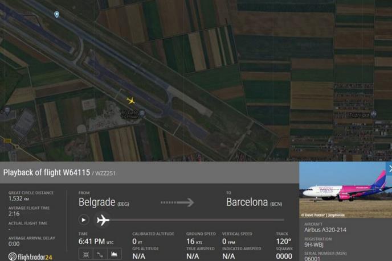Click the Belgrade (BEG) origin airport
The height and width of the screenshot is (261, 392).
[104, 202]
